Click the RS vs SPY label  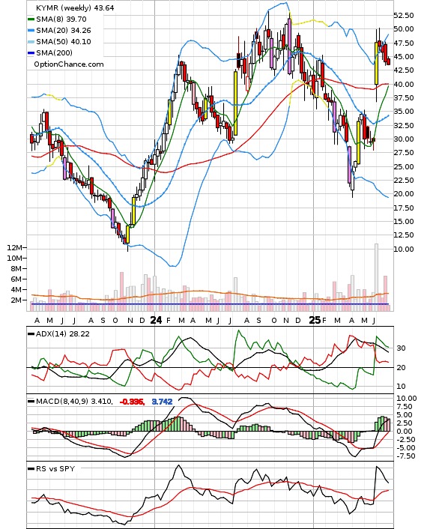point(55,468)
